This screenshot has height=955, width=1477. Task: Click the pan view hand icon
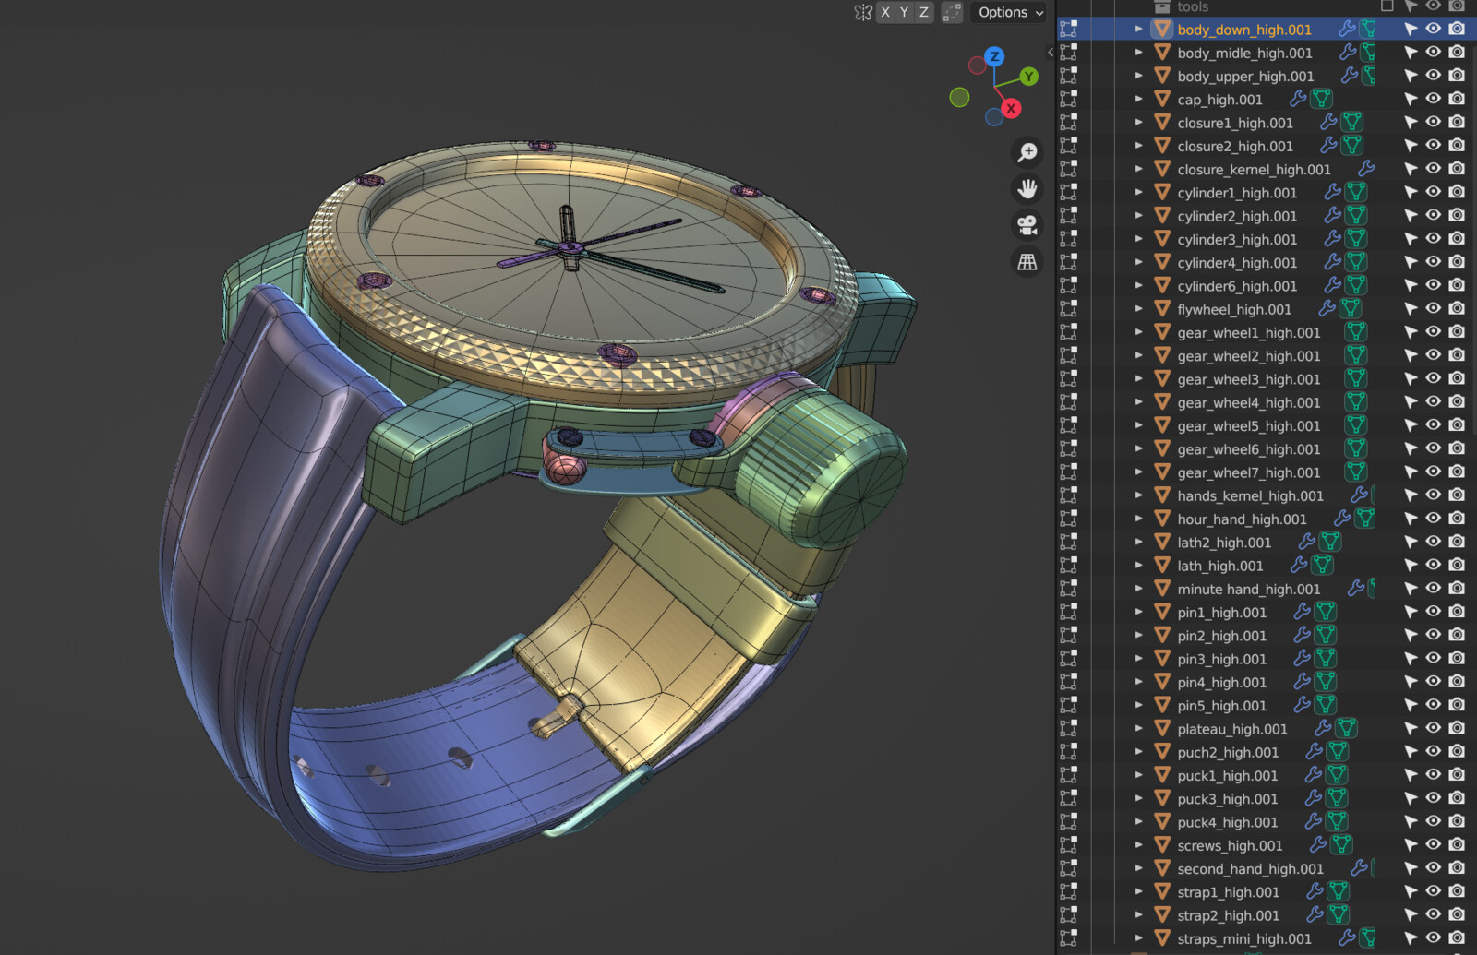click(1027, 189)
